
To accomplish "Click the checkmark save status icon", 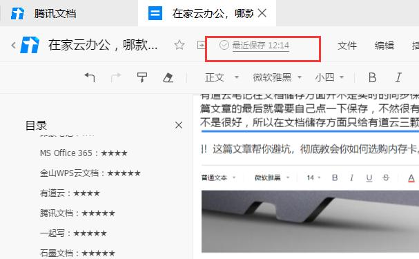I will [224, 45].
